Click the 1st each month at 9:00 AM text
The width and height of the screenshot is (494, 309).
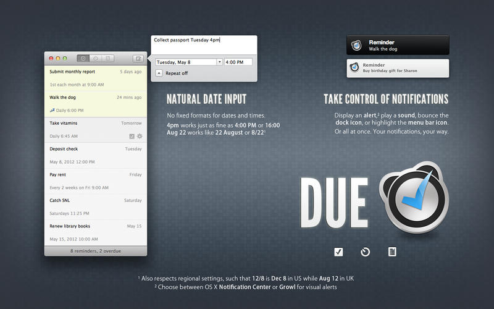[x=77, y=85]
